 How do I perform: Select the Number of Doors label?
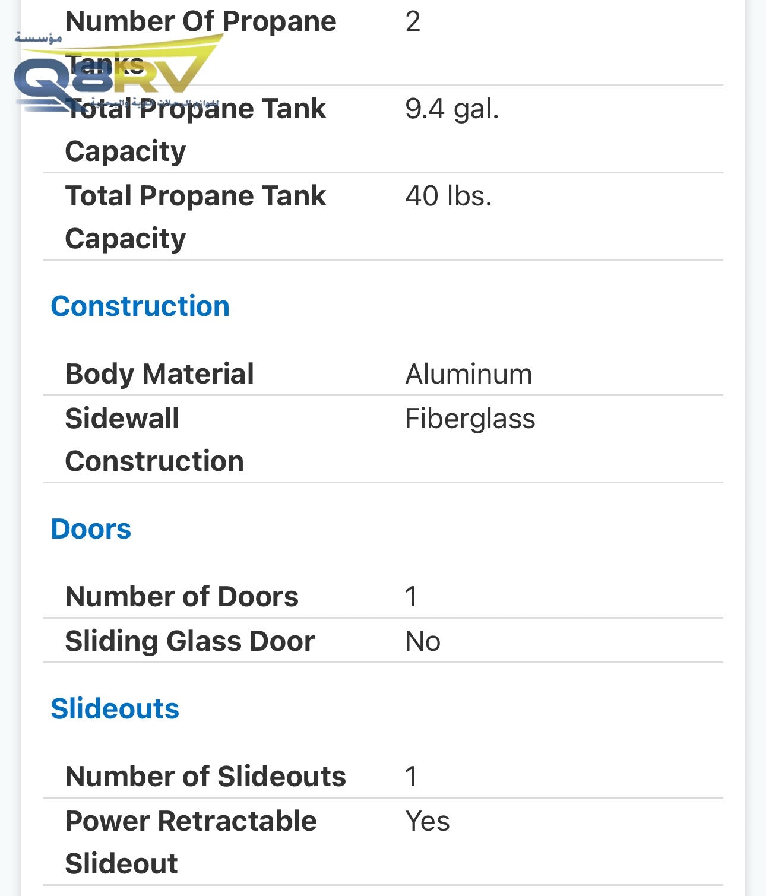tap(181, 597)
